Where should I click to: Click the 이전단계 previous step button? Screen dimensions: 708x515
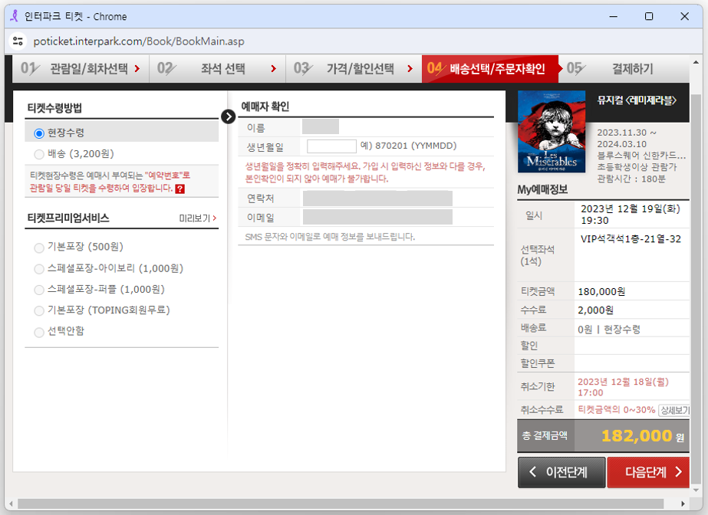pyautogui.click(x=559, y=473)
